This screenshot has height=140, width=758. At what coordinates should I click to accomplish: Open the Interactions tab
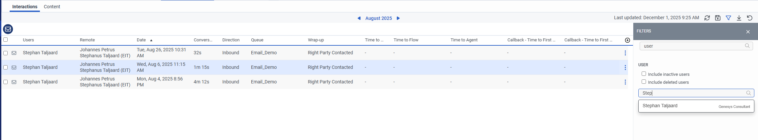(x=25, y=7)
